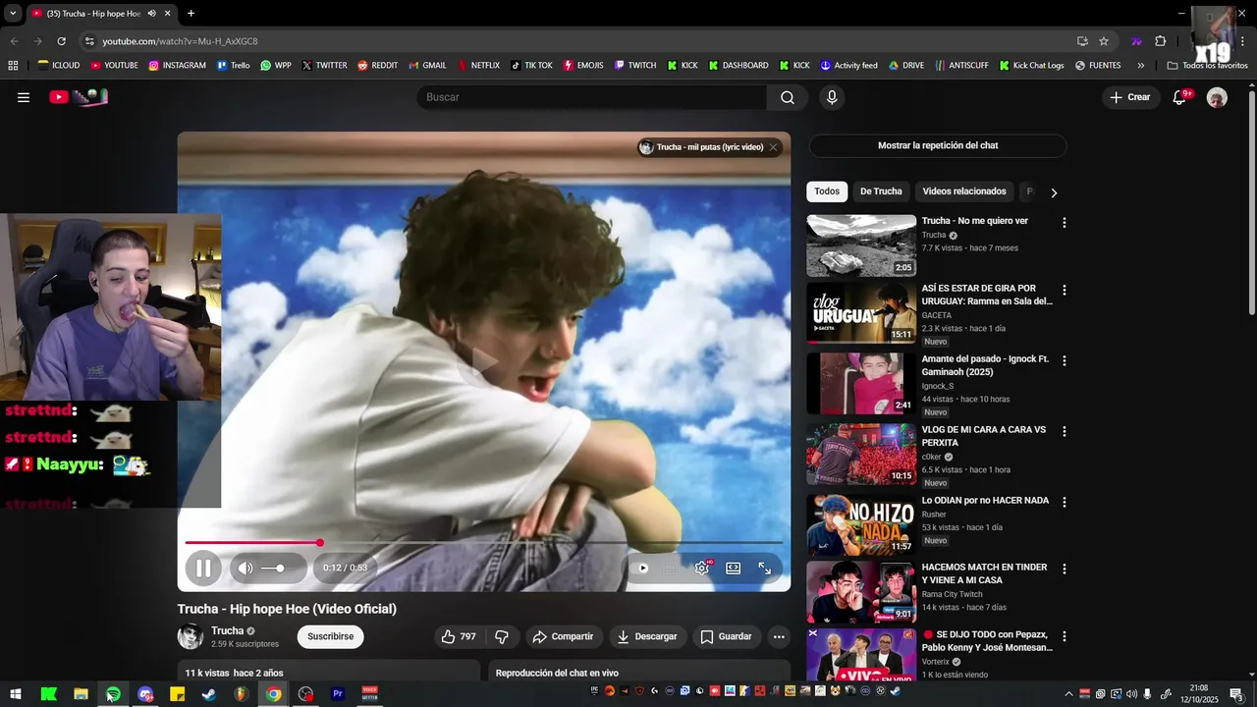Screen dimensions: 1257x707
Task: Open options for Amante del pasado video
Action: pos(1064,361)
